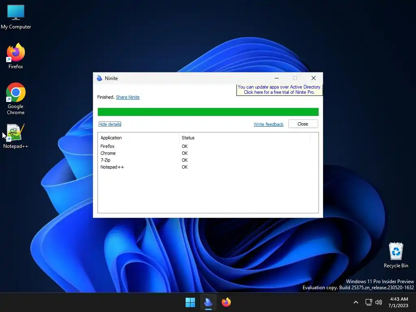The width and height of the screenshot is (416, 312).
Task: Close the Ninite window with X
Action: tap(314, 78)
